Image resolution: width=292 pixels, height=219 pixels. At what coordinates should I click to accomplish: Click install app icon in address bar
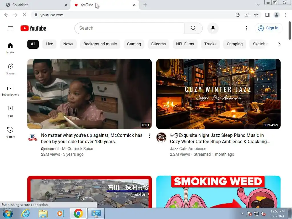click(238, 15)
